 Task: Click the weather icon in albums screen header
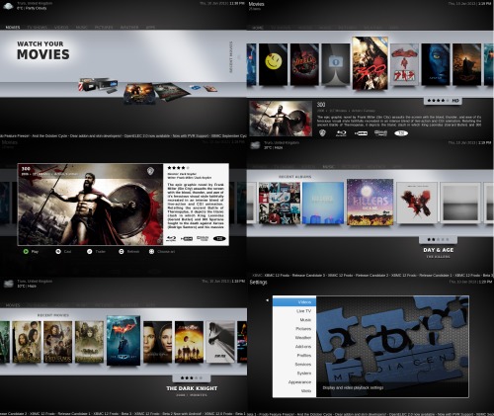[256, 145]
